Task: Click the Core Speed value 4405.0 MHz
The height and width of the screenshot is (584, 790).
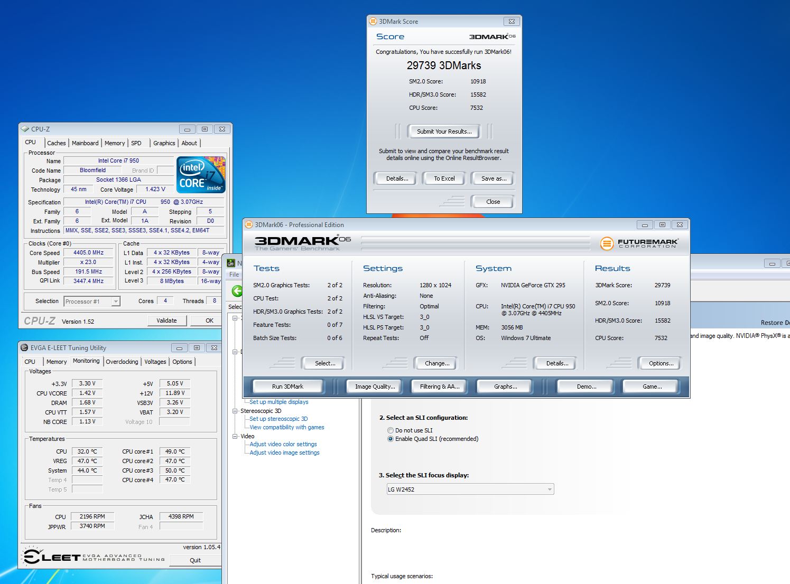Action: pyautogui.click(x=88, y=253)
